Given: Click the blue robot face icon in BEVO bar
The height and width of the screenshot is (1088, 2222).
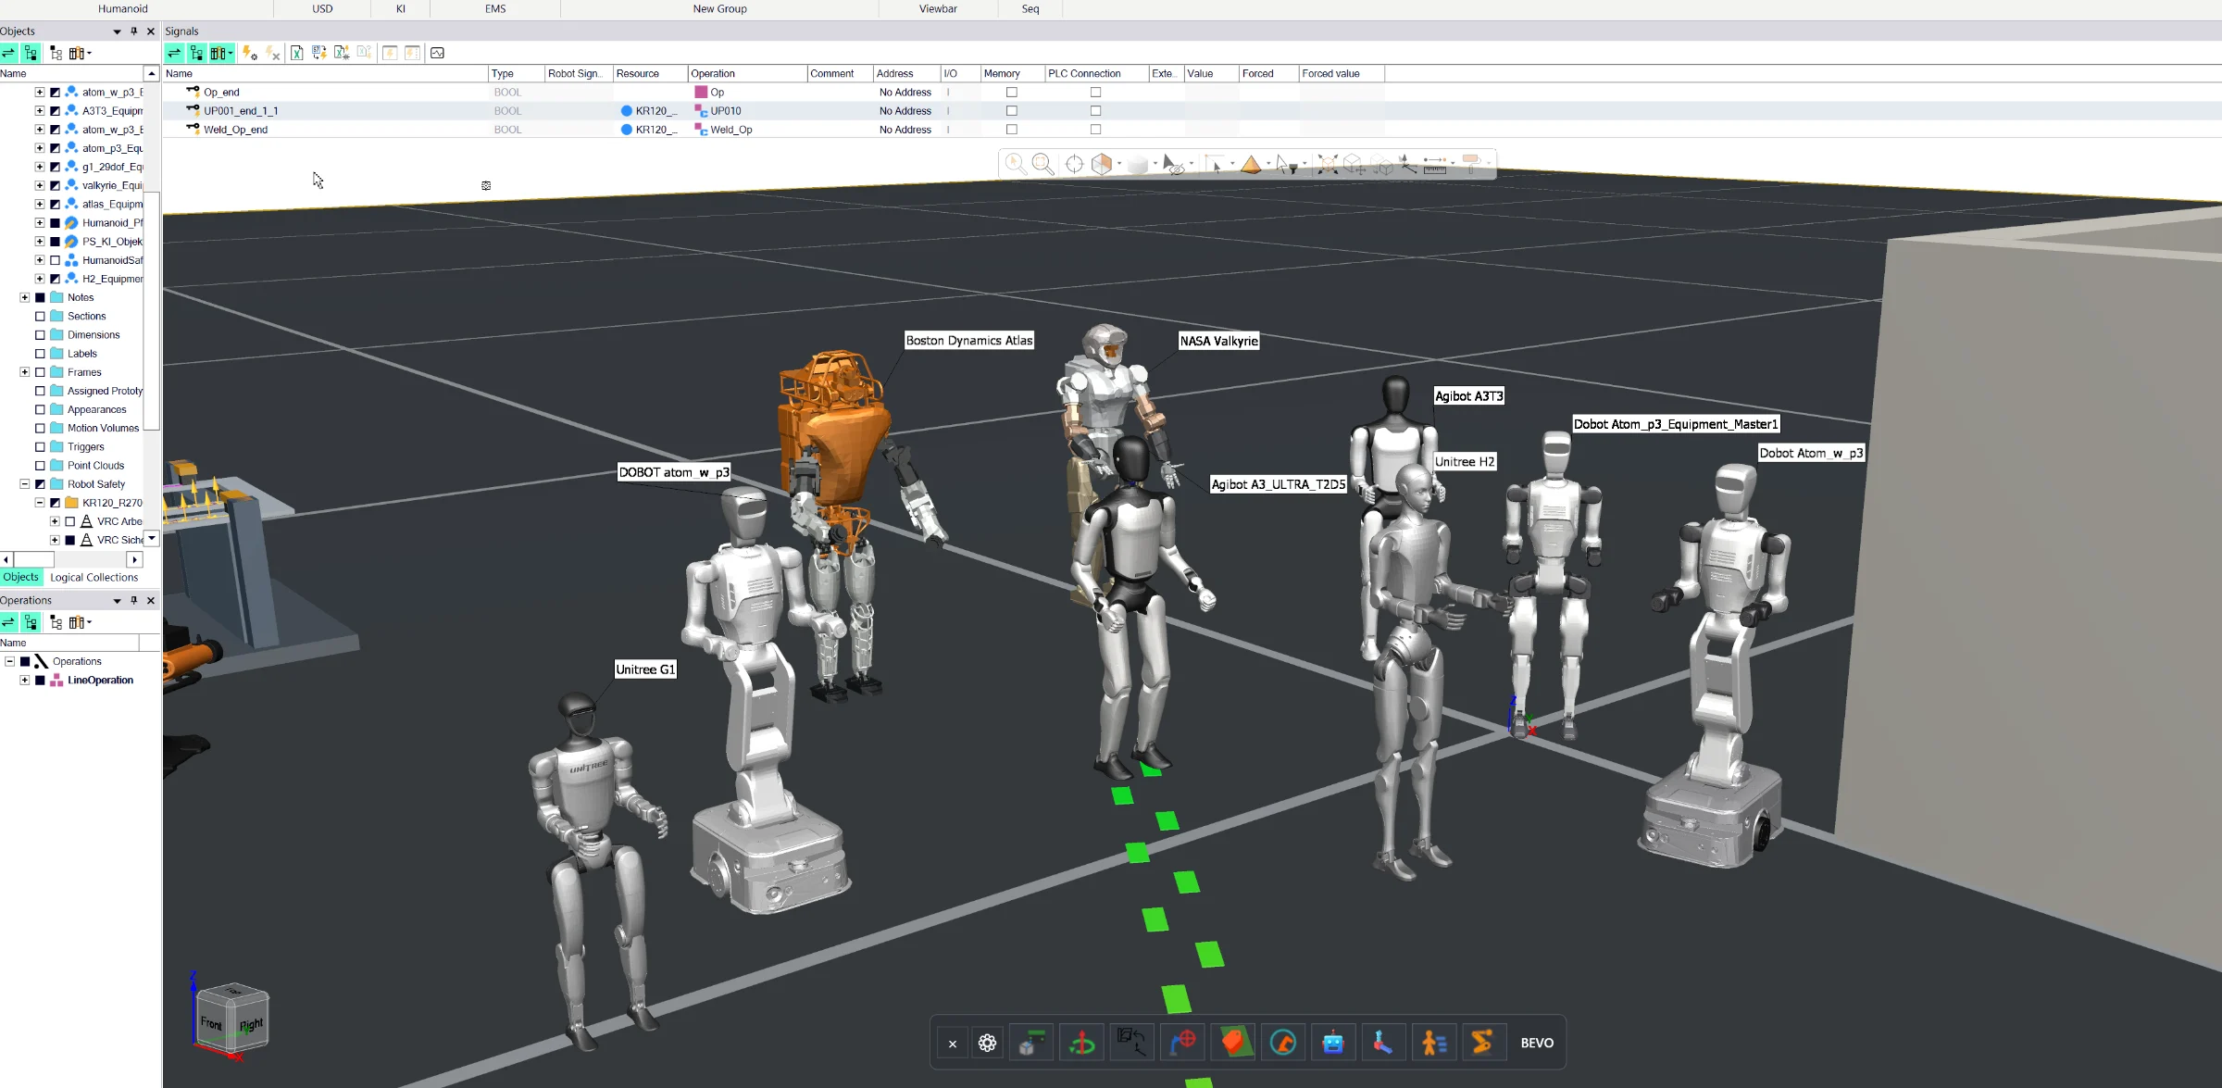Looking at the screenshot, I should pyautogui.click(x=1332, y=1043).
